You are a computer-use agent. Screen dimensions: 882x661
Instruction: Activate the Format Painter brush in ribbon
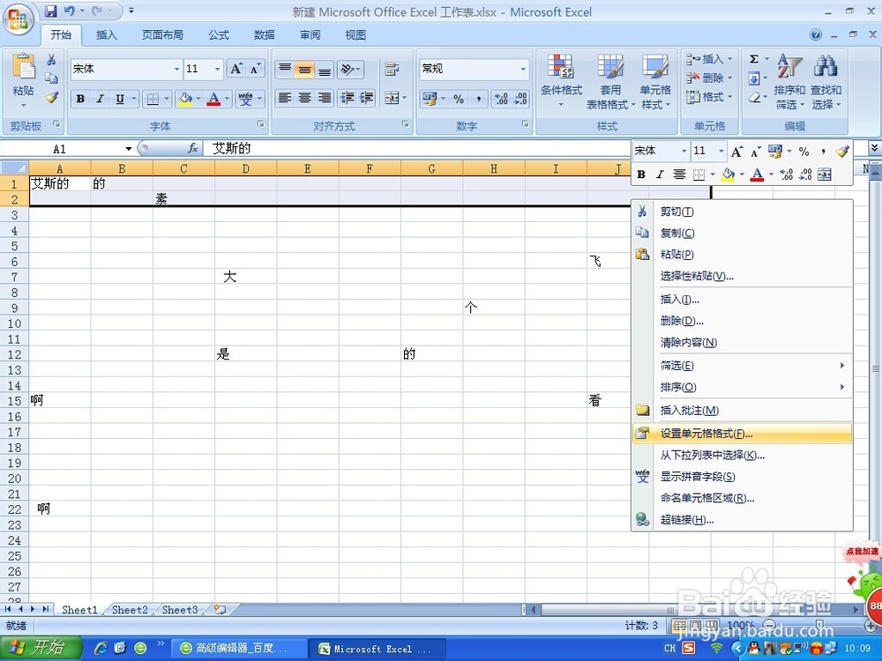(x=52, y=97)
